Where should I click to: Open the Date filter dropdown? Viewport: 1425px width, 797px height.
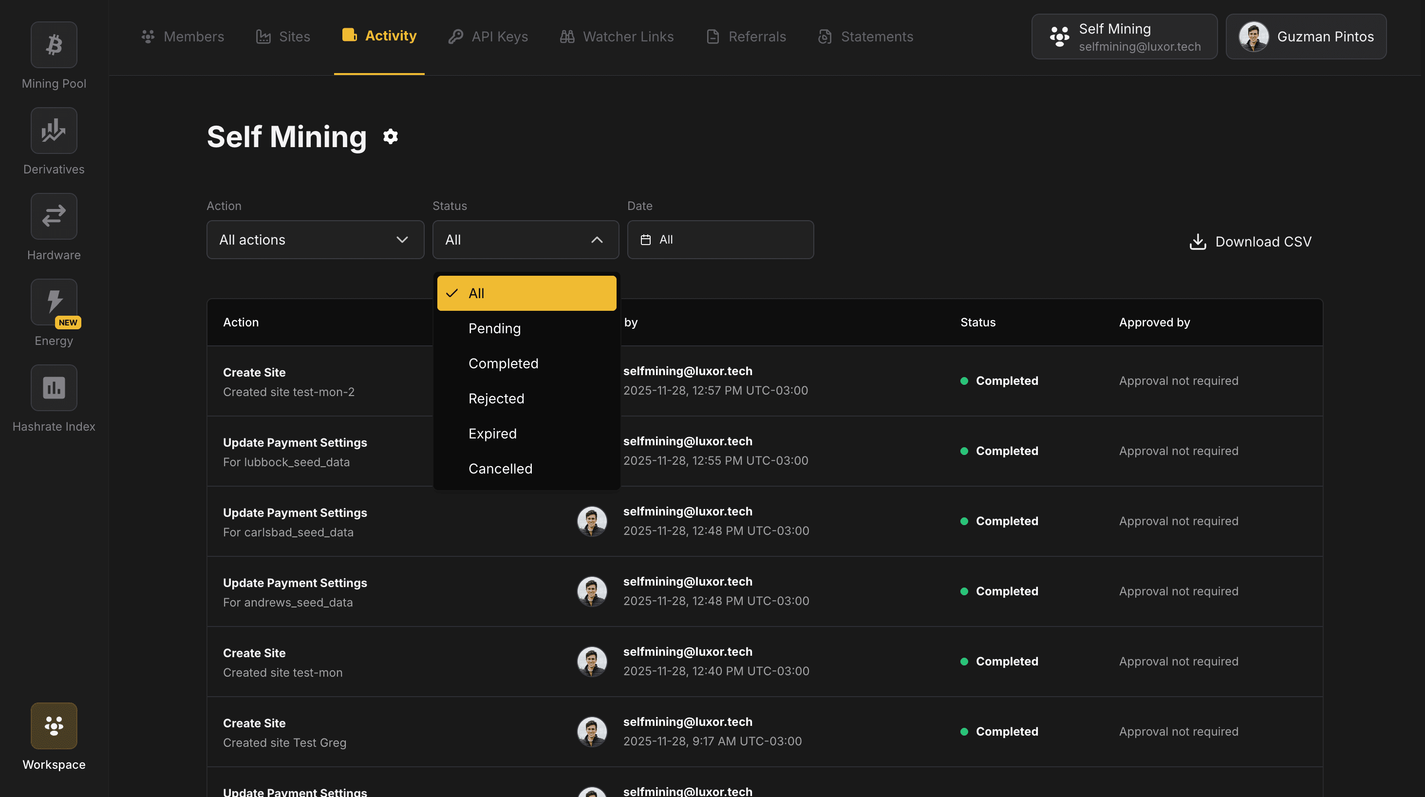[x=720, y=239]
